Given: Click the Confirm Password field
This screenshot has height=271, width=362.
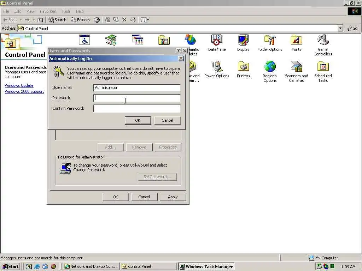Looking at the screenshot, I should pyautogui.click(x=137, y=109).
